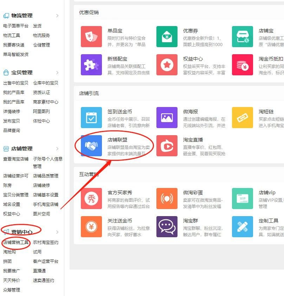Click the 发布宝贝 link
Image resolution: width=284 pixels, height=296 pixels.
12,121
